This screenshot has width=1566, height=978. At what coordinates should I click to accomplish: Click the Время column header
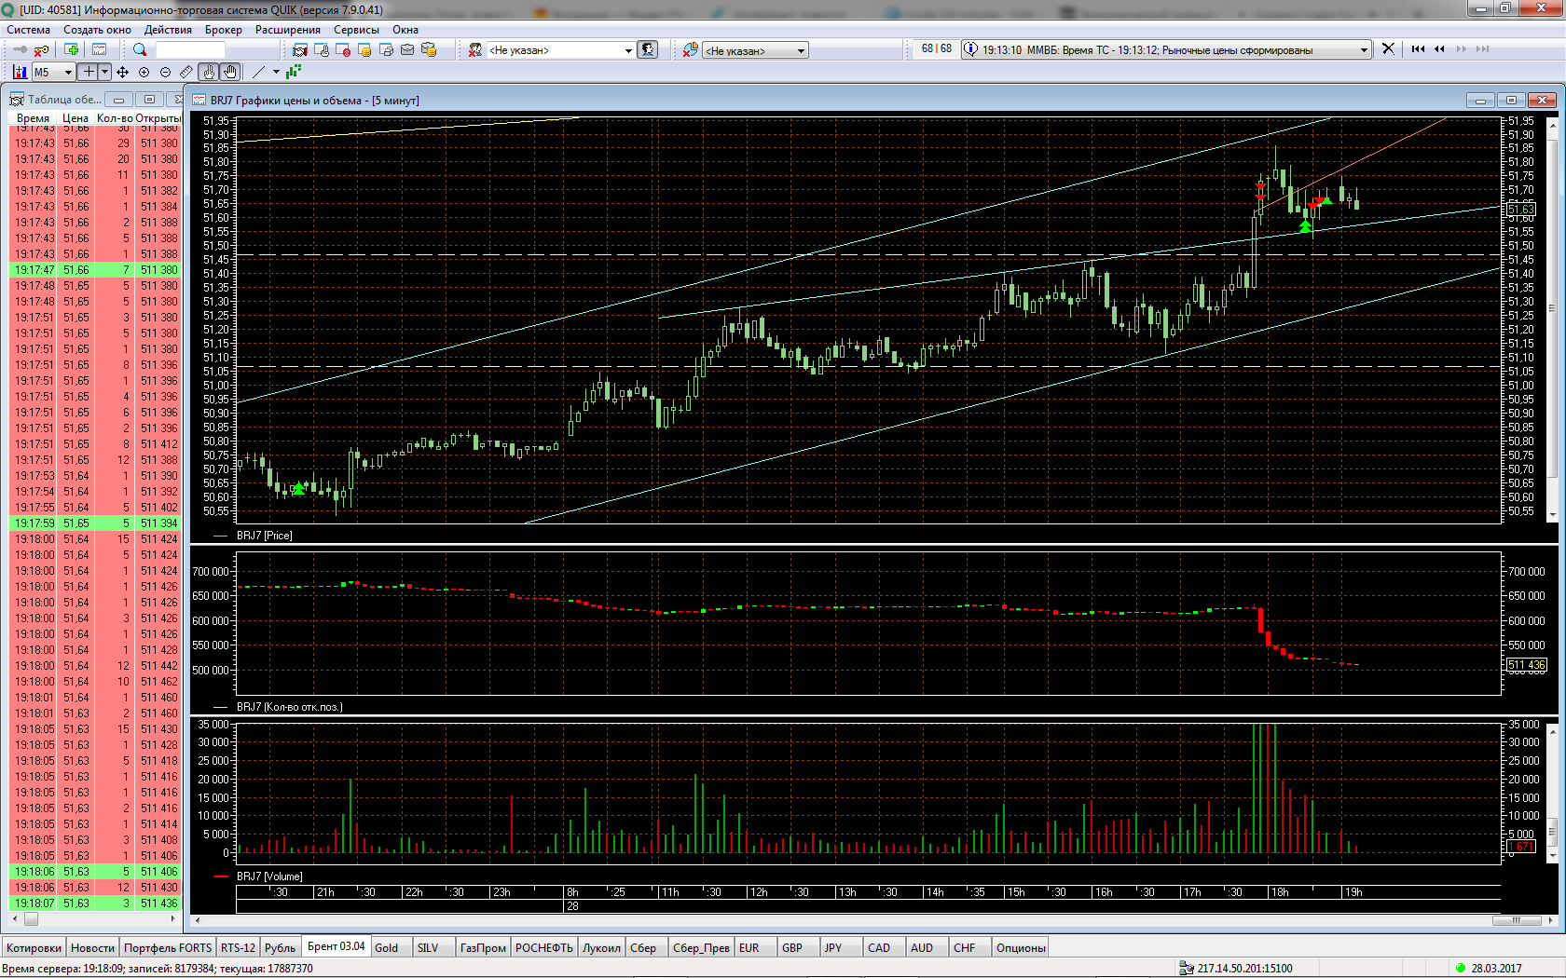[x=34, y=118]
